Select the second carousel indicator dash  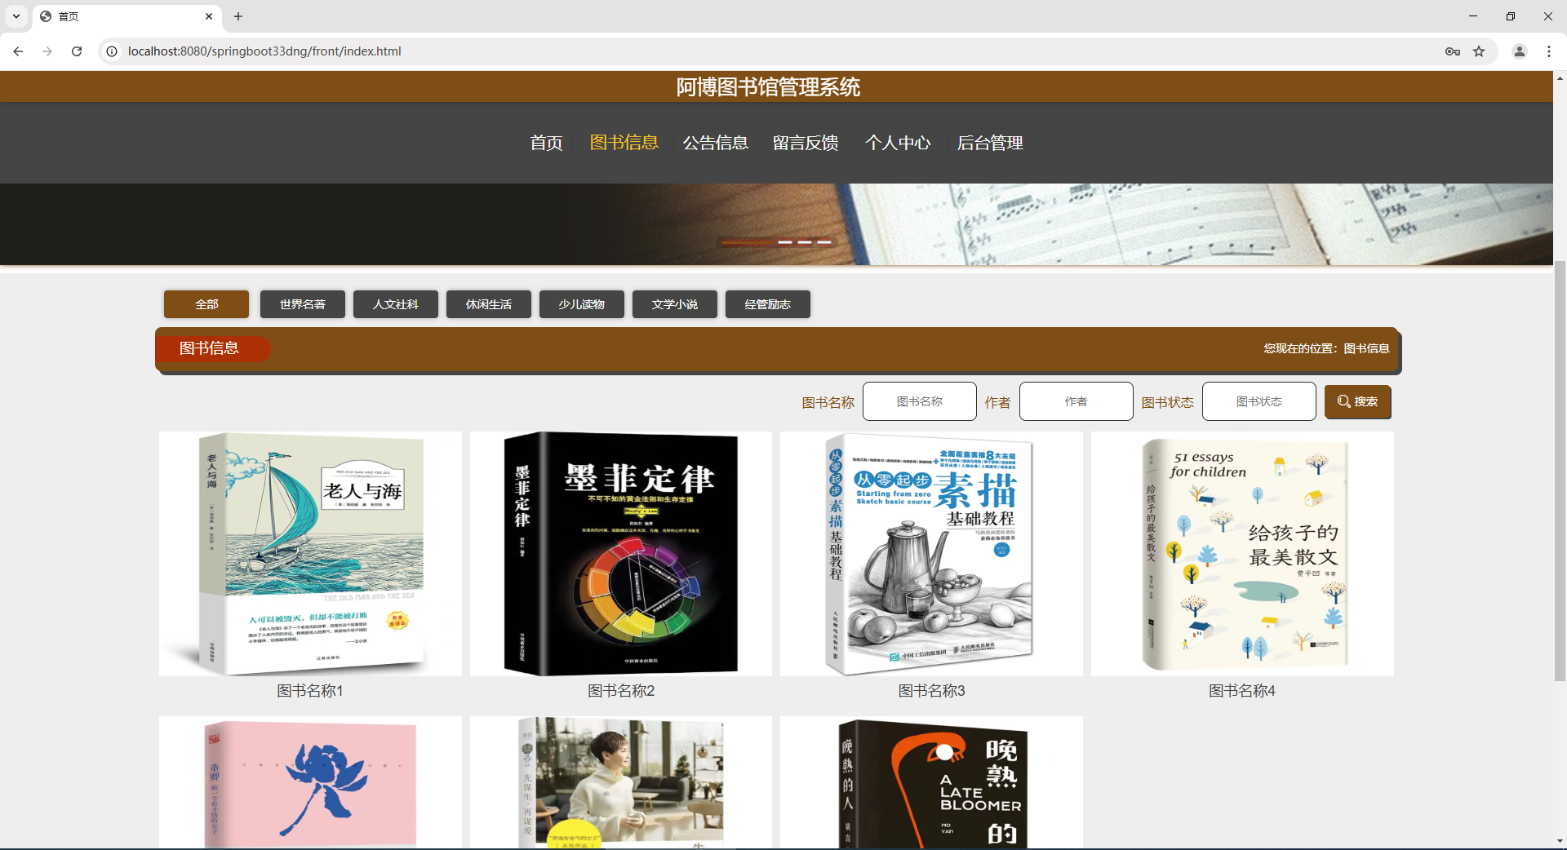point(785,242)
